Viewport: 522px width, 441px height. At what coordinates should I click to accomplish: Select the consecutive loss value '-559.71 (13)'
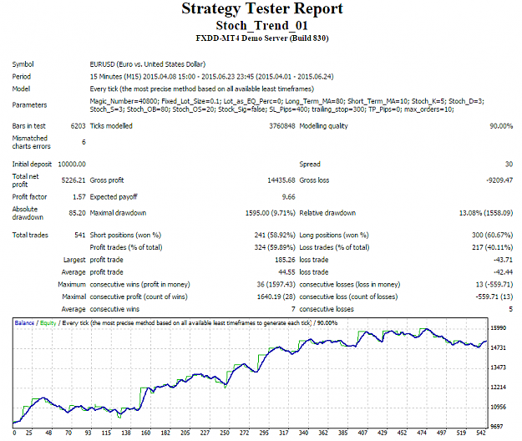[494, 297]
